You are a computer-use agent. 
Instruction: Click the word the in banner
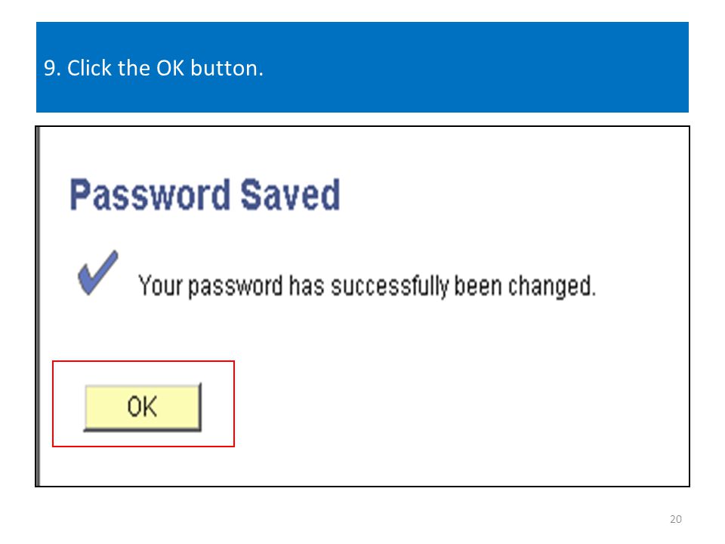pyautogui.click(x=134, y=68)
